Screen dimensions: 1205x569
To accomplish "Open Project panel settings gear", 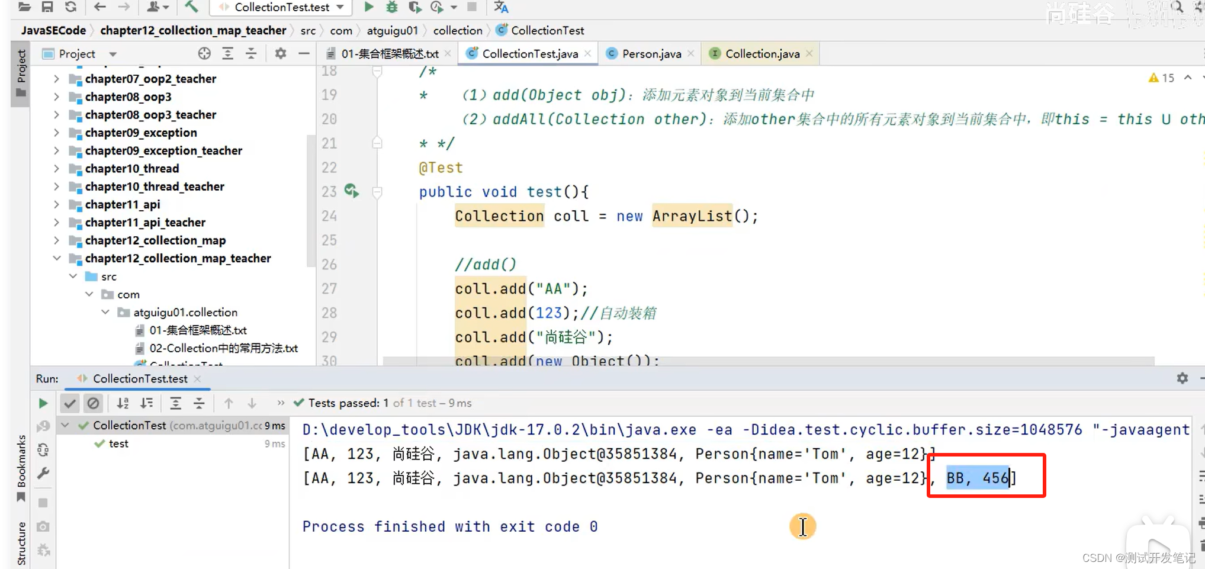I will click(281, 54).
